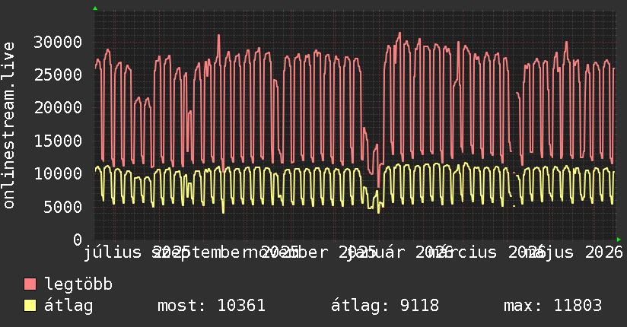
Task: Click the 15000 y-axis label
Action: (x=58, y=141)
